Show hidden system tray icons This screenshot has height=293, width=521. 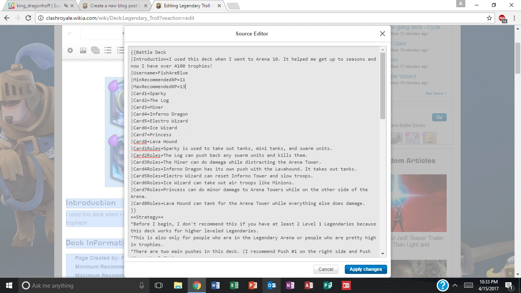point(455,285)
